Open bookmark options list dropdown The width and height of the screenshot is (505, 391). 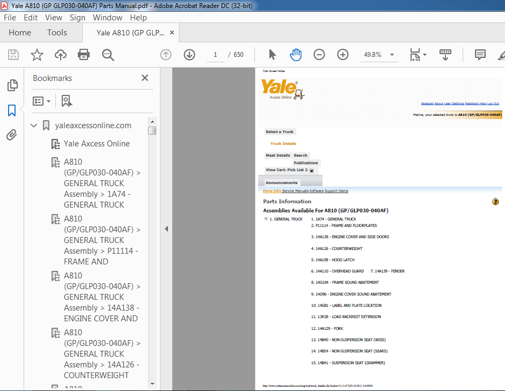(41, 101)
